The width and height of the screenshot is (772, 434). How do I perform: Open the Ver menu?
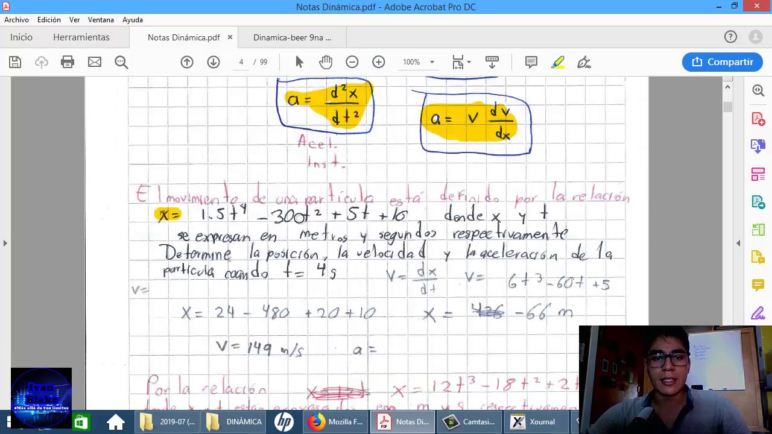(x=74, y=20)
